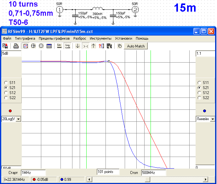The width and height of the screenshot is (217, 184).
Task: Select the left S11 radio button
Action: (6, 82)
